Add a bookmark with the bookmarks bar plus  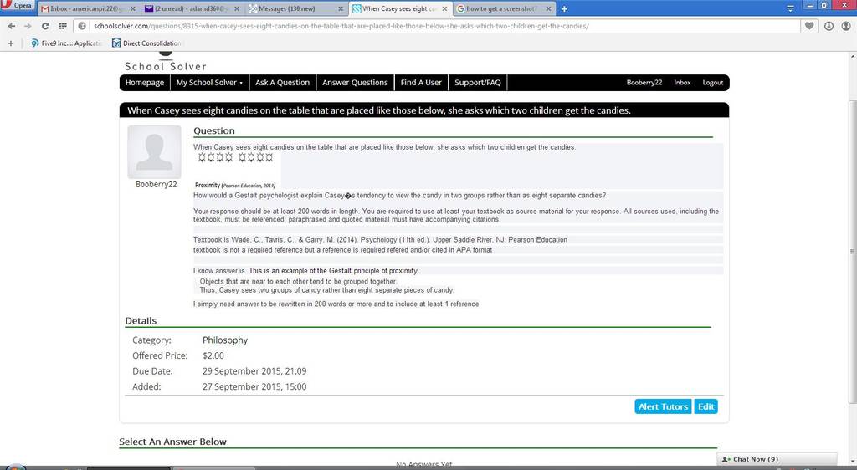click(x=10, y=43)
